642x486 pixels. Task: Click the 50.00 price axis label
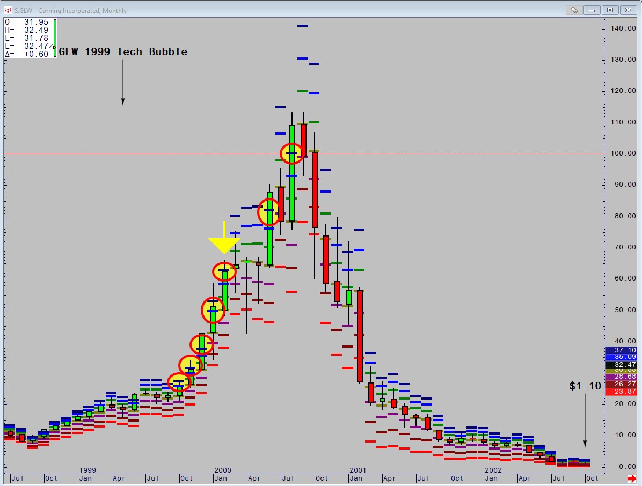coord(625,310)
